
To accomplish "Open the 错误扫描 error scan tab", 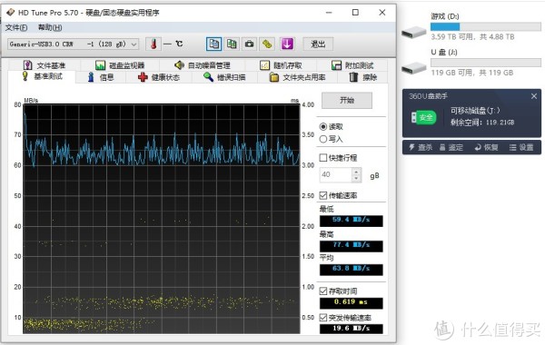I will 224,77.
